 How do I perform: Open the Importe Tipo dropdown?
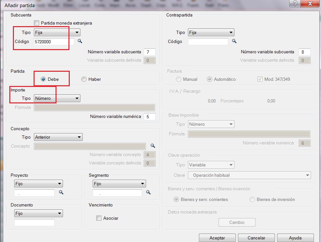coord(57,98)
